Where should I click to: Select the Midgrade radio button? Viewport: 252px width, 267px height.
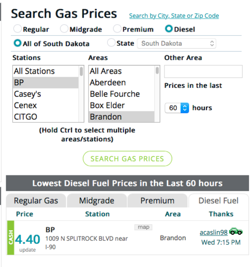64,28
